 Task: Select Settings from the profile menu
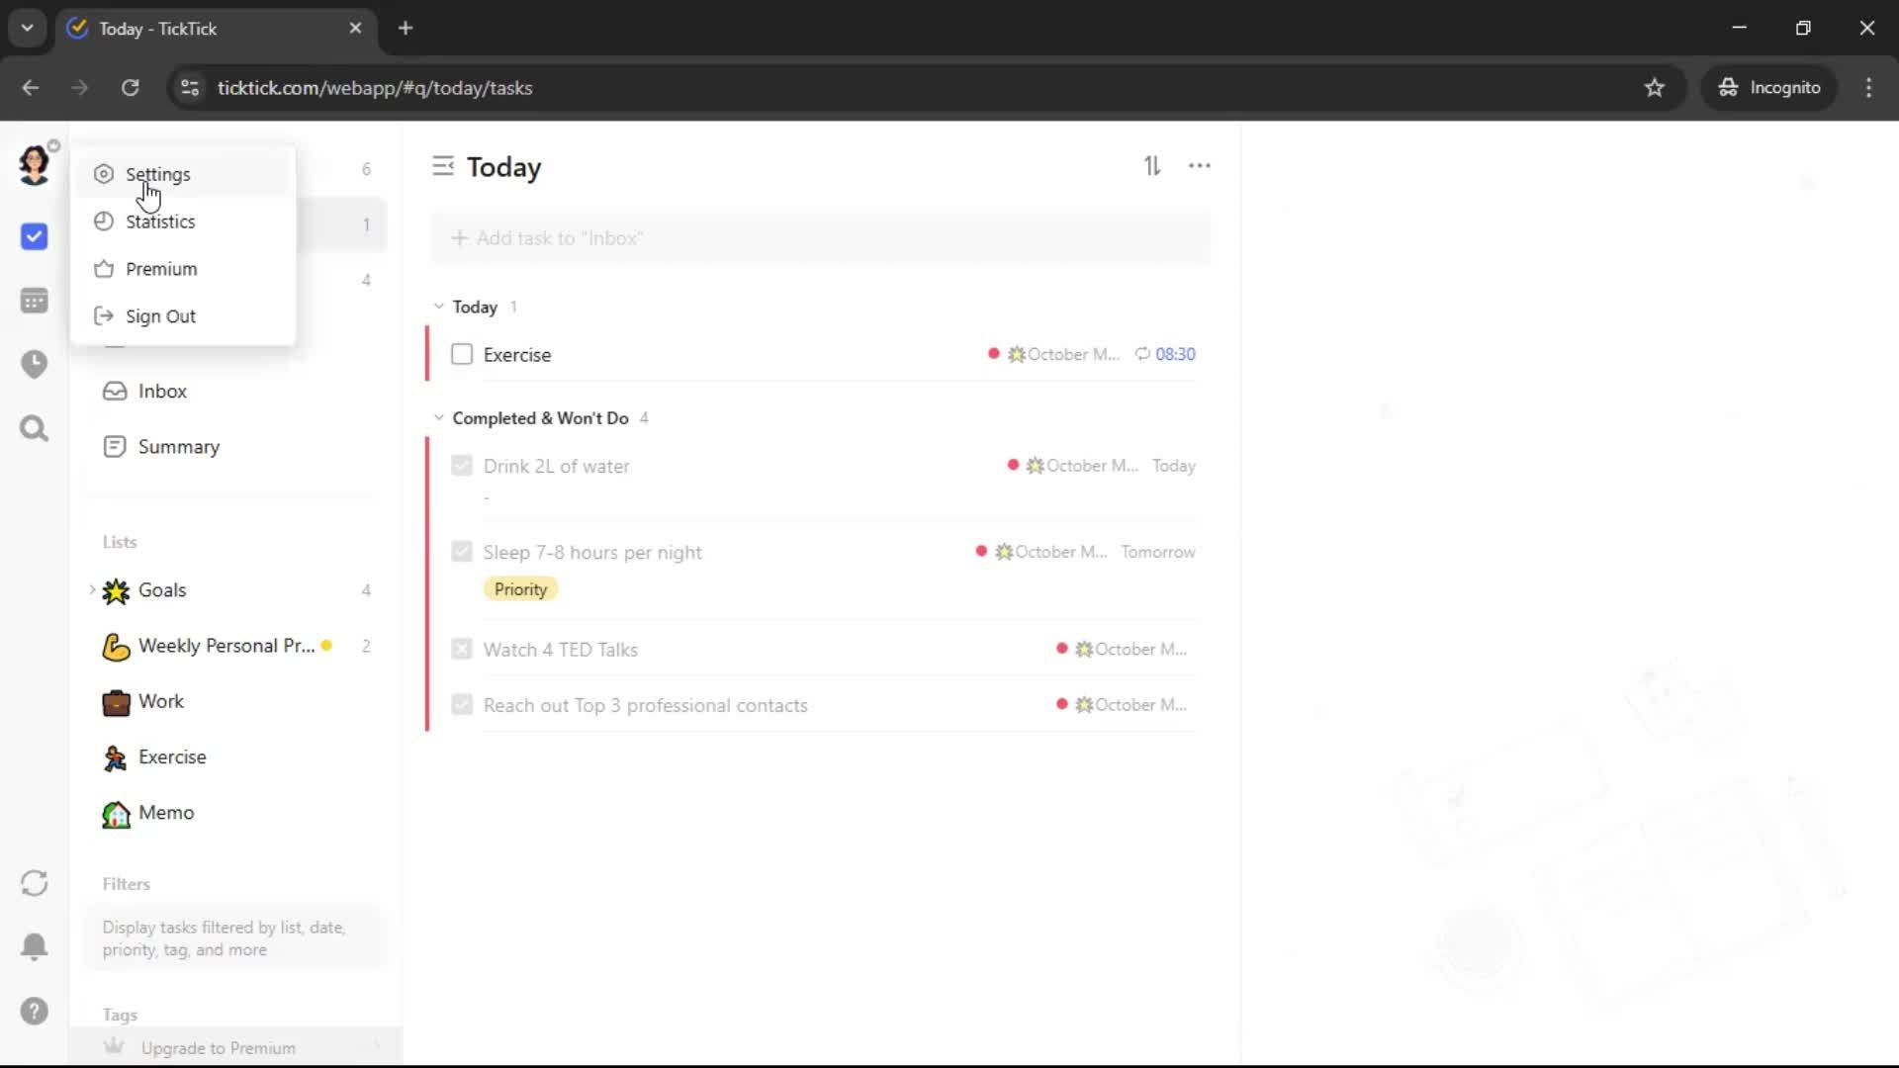[x=158, y=174]
